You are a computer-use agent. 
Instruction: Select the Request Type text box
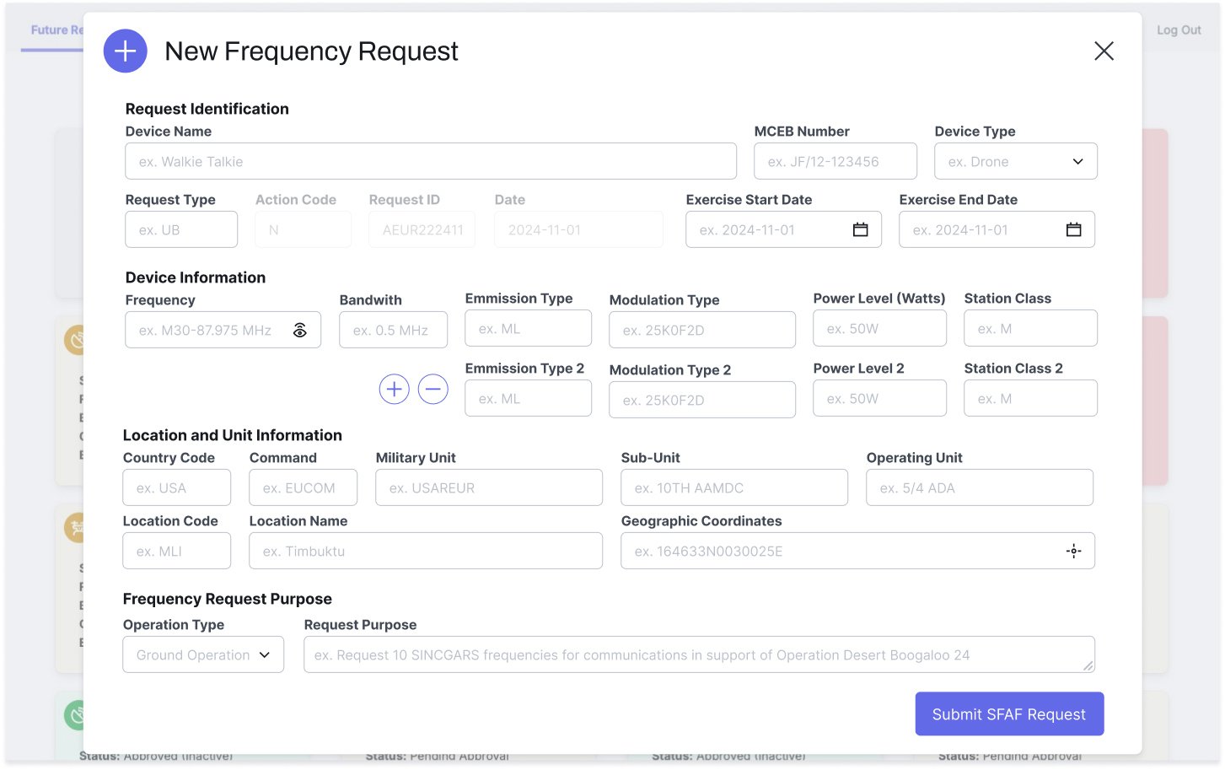pos(181,230)
